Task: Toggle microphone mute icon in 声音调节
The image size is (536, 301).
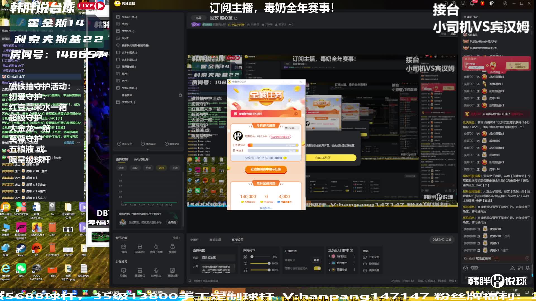Action: (245, 257)
